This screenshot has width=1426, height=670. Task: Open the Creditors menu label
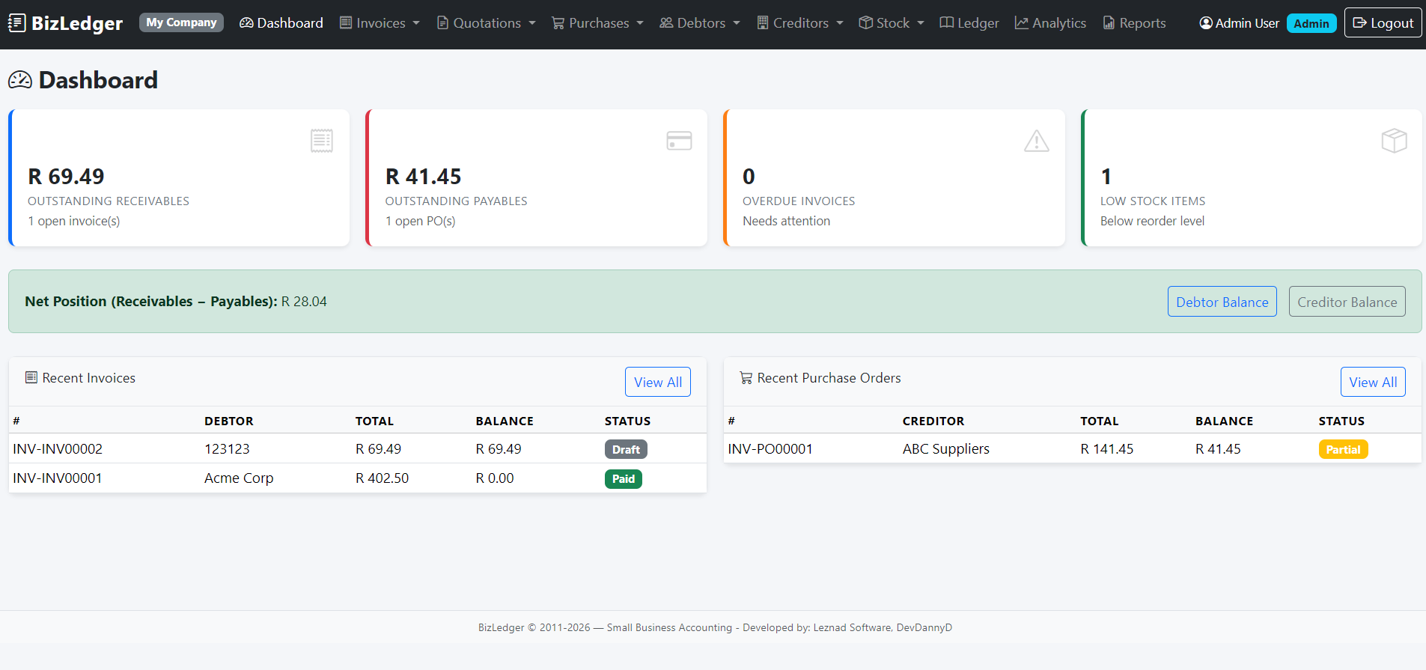pyautogui.click(x=801, y=23)
